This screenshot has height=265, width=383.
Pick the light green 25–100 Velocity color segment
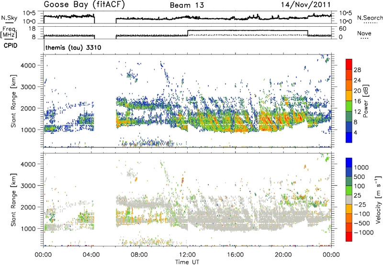[349, 190]
